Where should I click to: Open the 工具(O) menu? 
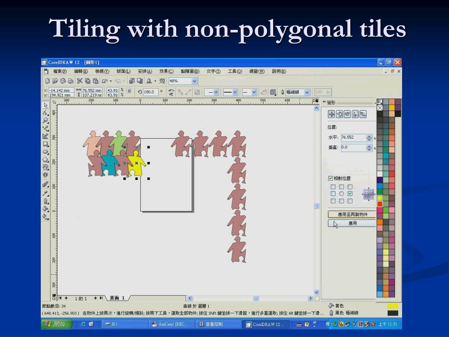235,72
